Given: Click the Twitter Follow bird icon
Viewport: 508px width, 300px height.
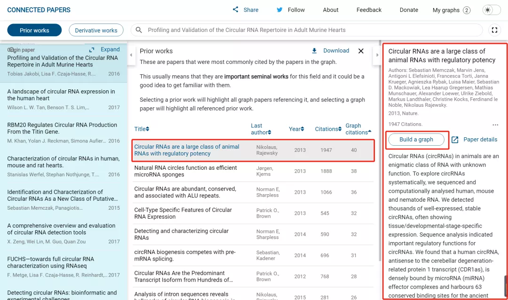Looking at the screenshot, I should [x=279, y=10].
